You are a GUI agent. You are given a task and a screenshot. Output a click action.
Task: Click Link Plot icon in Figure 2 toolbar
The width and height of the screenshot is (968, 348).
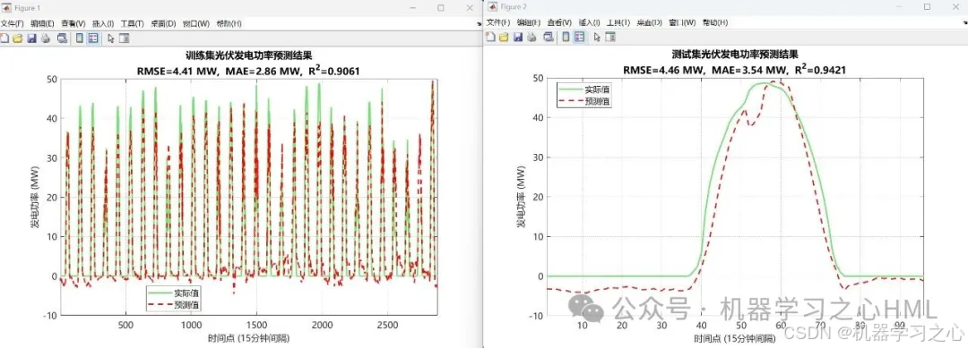tap(549, 37)
